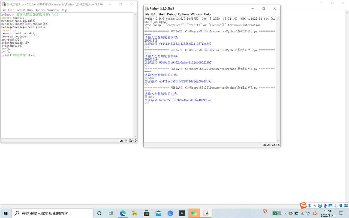Open File Explorer from the taskbar
The width and height of the screenshot is (349, 218).
pos(135,213)
